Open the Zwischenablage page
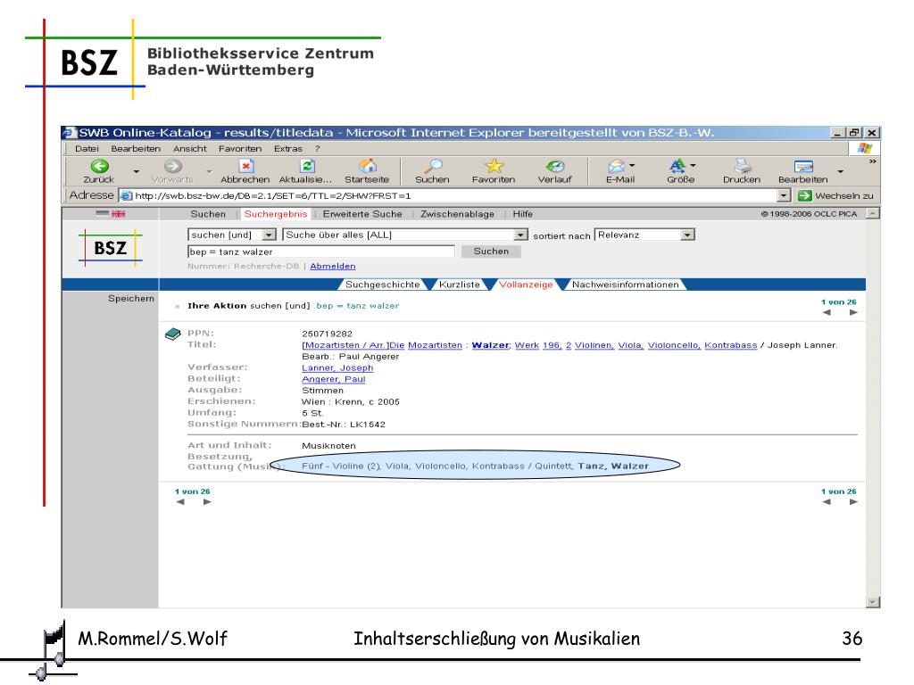Image resolution: width=914 pixels, height=685 pixels. tap(458, 214)
